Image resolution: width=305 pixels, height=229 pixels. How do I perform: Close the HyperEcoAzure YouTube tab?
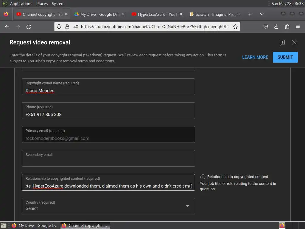point(181,14)
